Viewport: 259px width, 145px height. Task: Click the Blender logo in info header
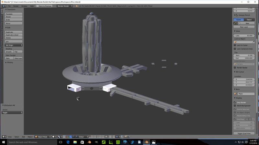click(x=77, y=6)
